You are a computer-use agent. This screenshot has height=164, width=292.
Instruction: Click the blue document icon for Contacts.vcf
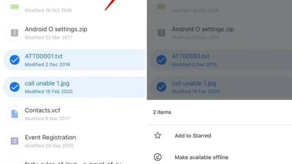[x=15, y=114]
